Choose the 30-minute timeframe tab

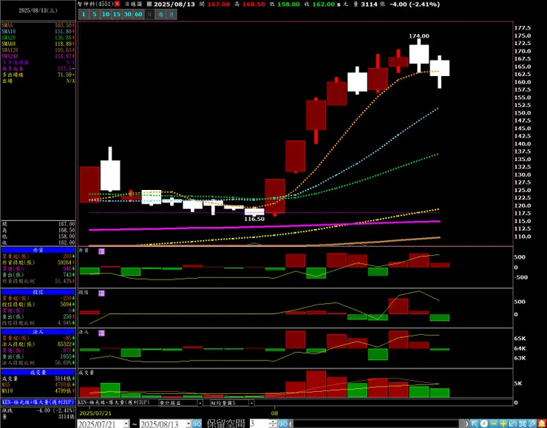point(128,14)
